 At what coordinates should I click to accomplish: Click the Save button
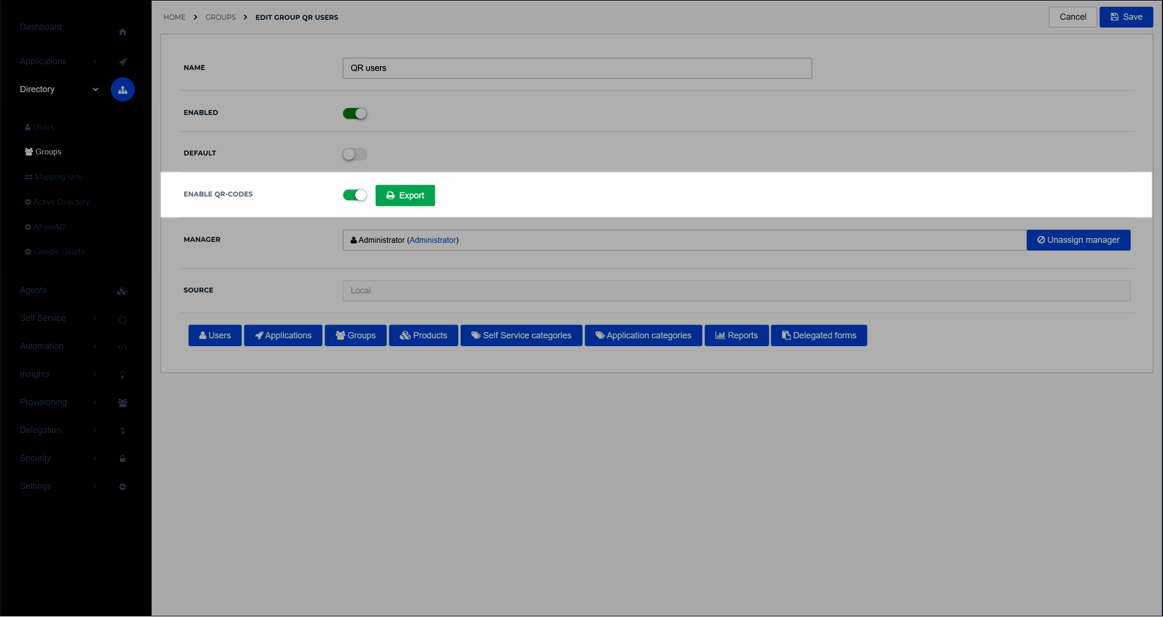[x=1126, y=17]
